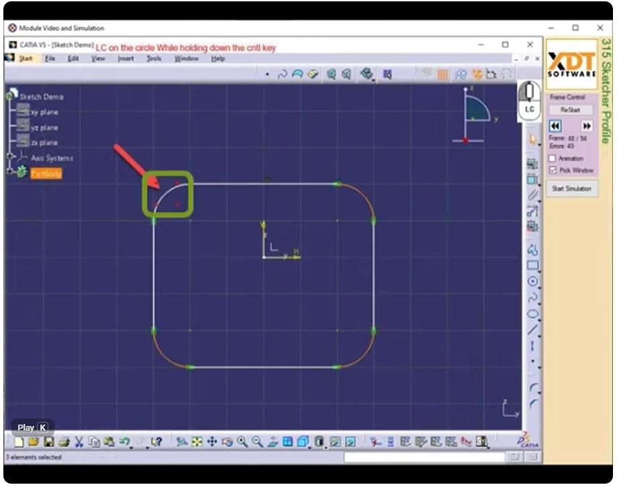The image size is (617, 487).
Task: Enable the Animation checkbox
Action: pyautogui.click(x=552, y=158)
